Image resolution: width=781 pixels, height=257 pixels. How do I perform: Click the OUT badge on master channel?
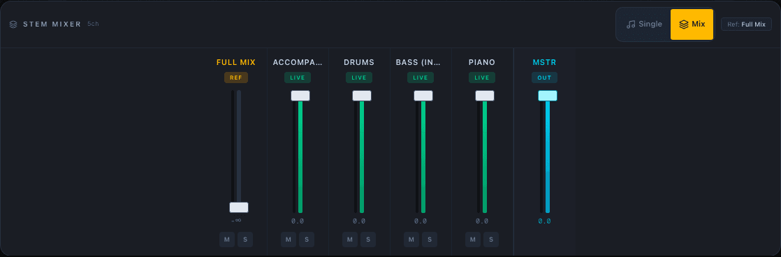click(x=544, y=78)
